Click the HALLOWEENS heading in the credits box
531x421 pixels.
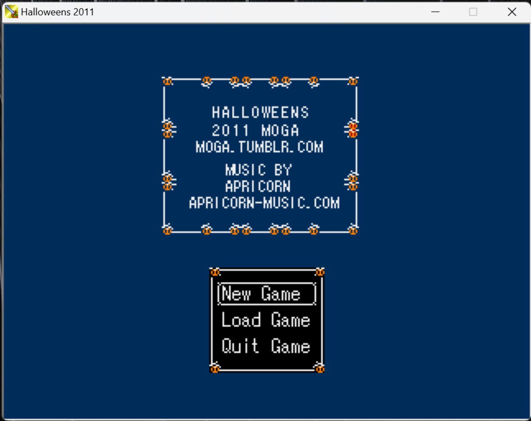pos(260,113)
